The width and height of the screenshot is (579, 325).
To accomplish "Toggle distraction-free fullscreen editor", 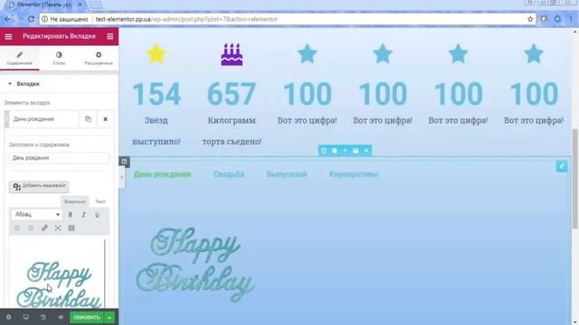I will (x=58, y=228).
